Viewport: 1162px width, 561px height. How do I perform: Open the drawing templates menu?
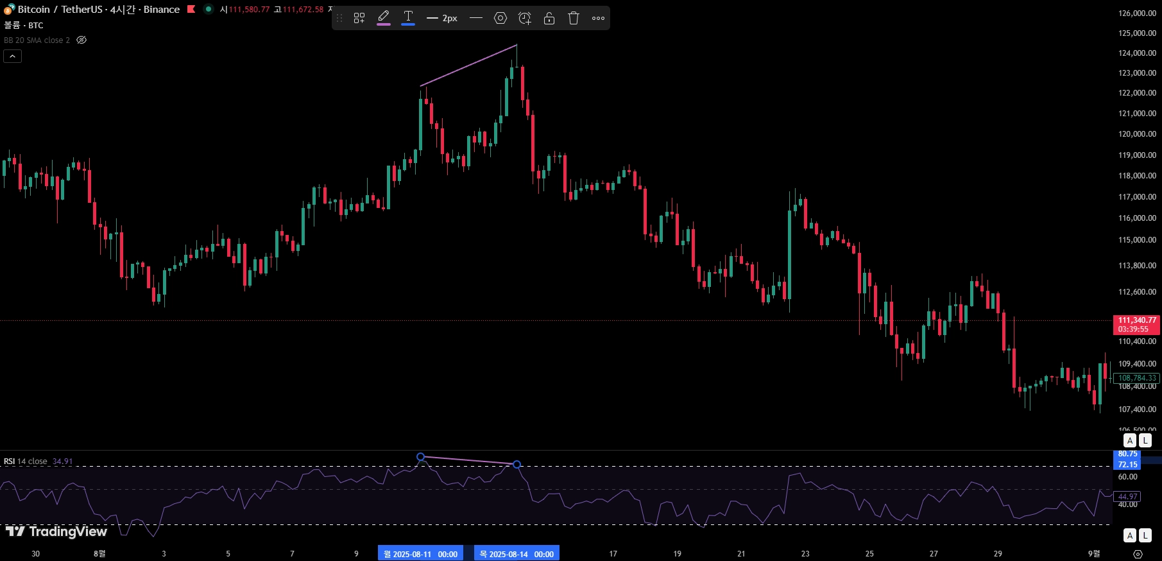pos(359,18)
